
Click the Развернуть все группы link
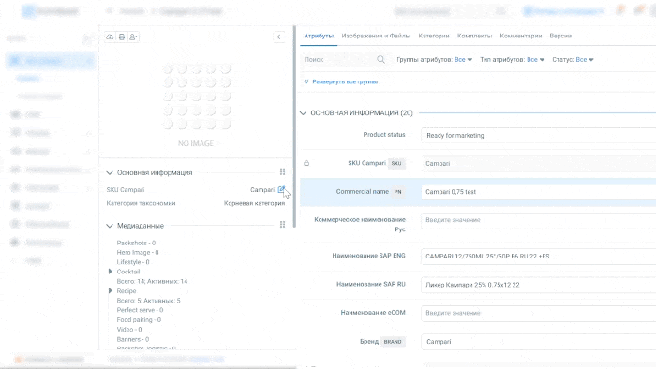(345, 81)
